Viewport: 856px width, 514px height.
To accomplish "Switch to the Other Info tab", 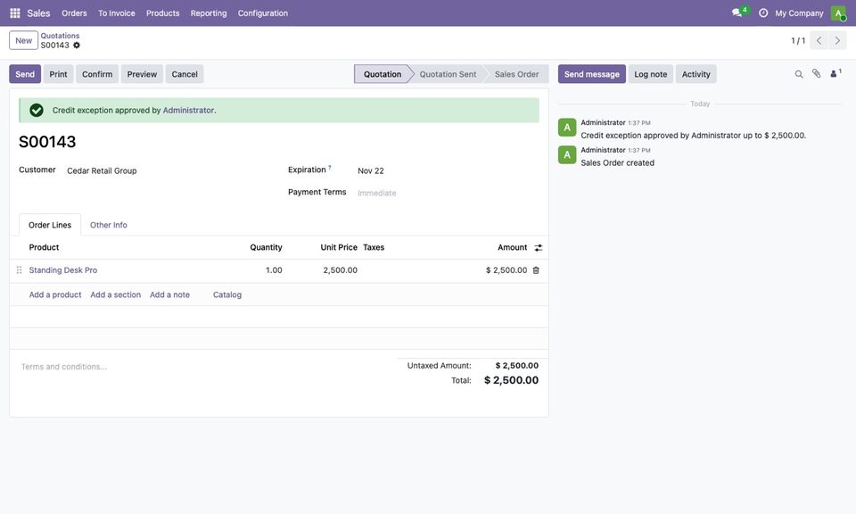I will click(x=109, y=225).
